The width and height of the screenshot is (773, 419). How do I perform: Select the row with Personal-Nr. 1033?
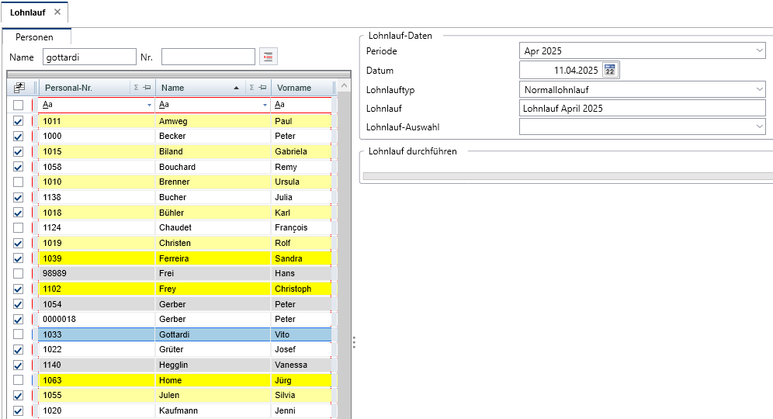coord(185,334)
